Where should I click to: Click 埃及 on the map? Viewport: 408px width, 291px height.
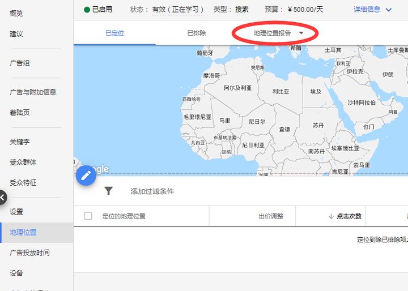tap(316, 92)
